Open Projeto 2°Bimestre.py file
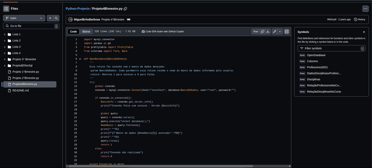Viewport: 372px width, 168px height. (x=26, y=78)
